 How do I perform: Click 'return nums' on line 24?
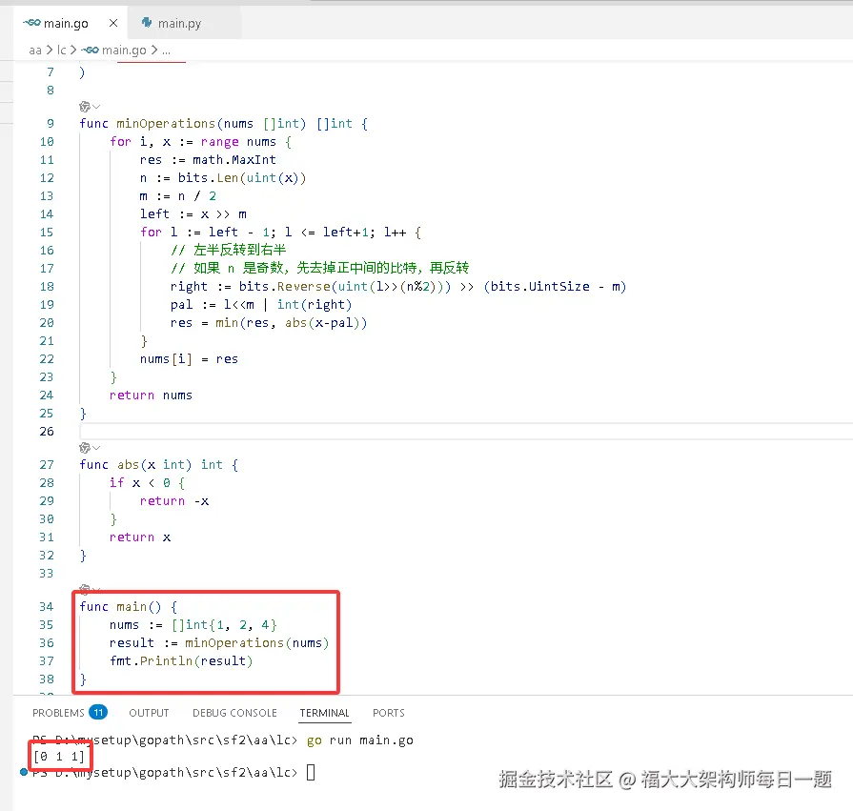[151, 395]
